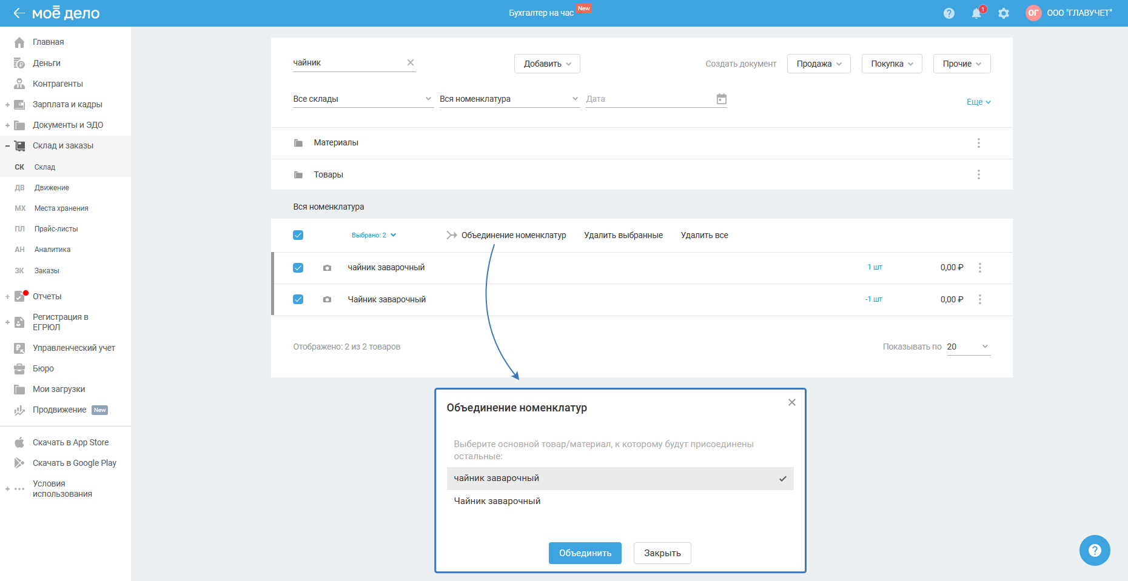Click the Объединить button
The width and height of the screenshot is (1128, 581).
[x=585, y=553]
